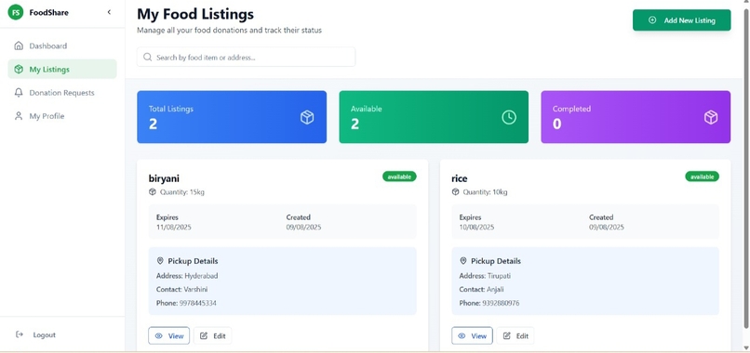Click the Address: Hyderabad line

click(x=187, y=276)
